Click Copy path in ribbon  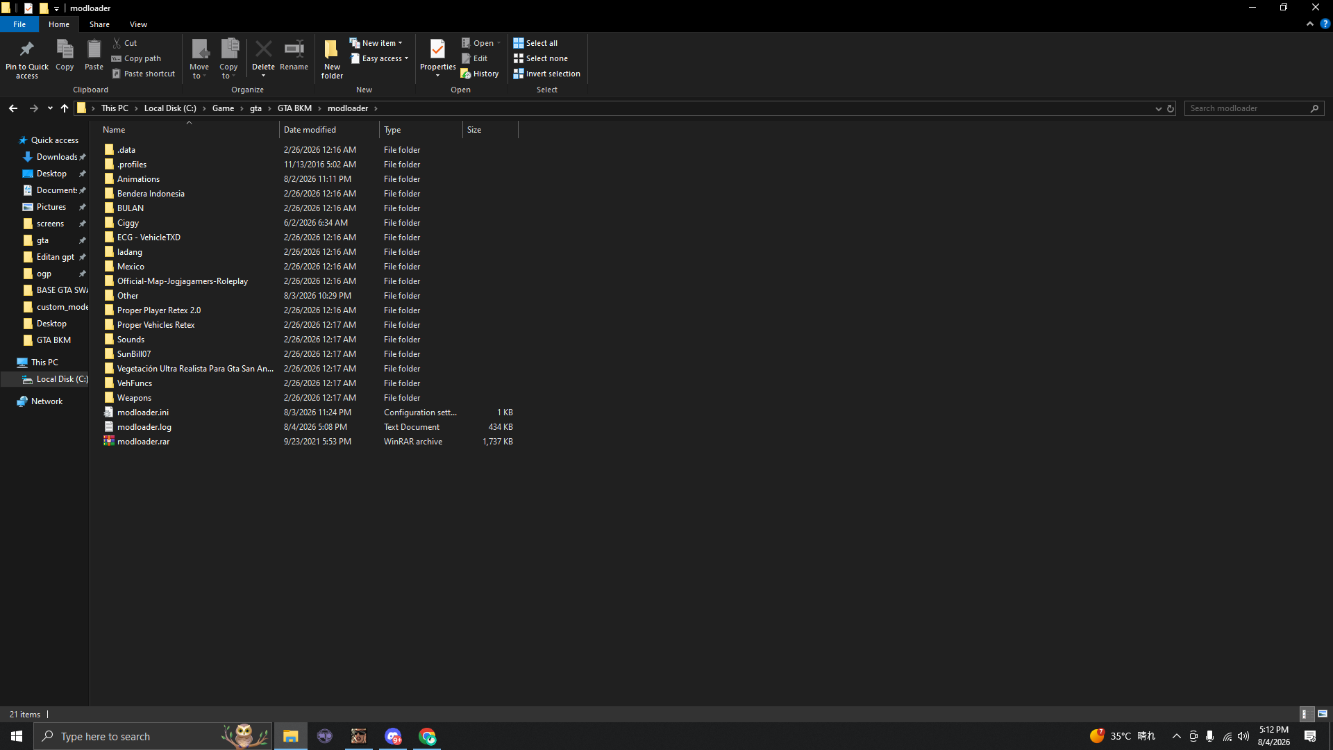[x=136, y=58]
